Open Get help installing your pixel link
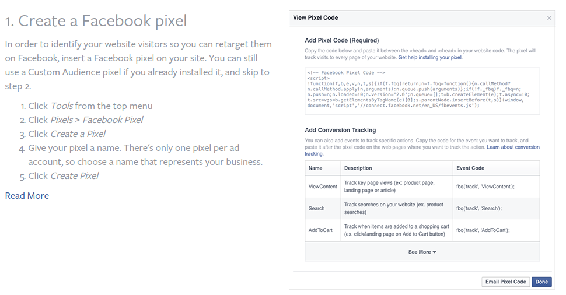The image size is (566, 295). [x=430, y=58]
